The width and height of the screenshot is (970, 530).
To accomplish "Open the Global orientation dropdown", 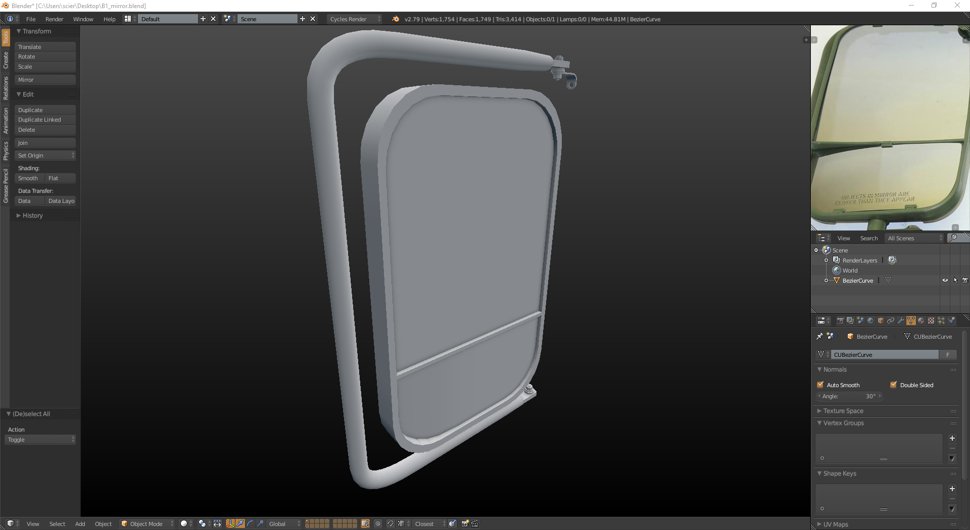I will pos(284,523).
